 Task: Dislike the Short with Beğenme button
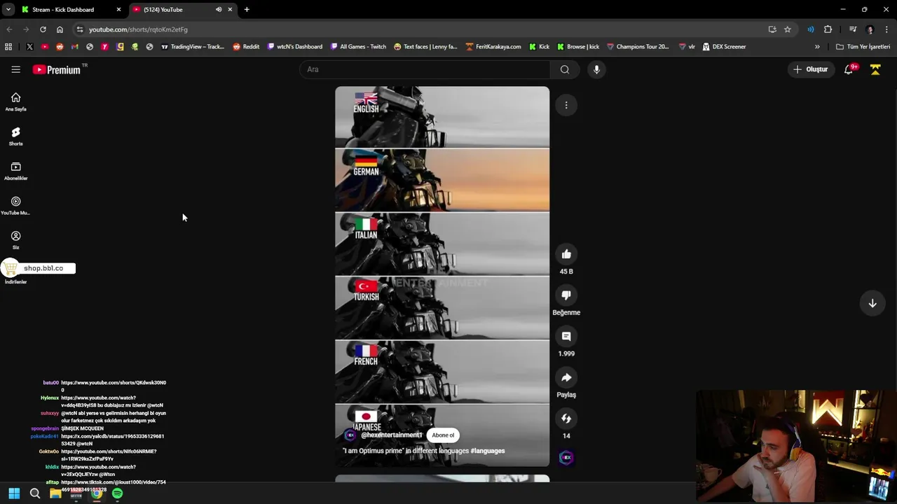[566, 295]
